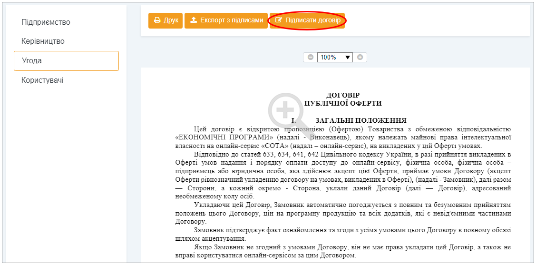Click paragraph starting 'Відповідно до статей 633'
This screenshot has height=265, width=536.
343,175
